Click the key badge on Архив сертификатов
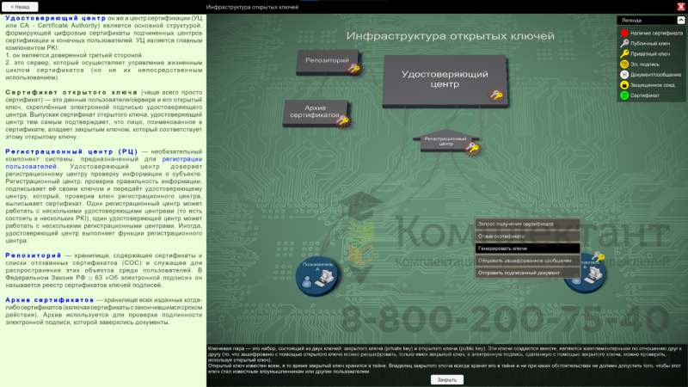 click(342, 121)
